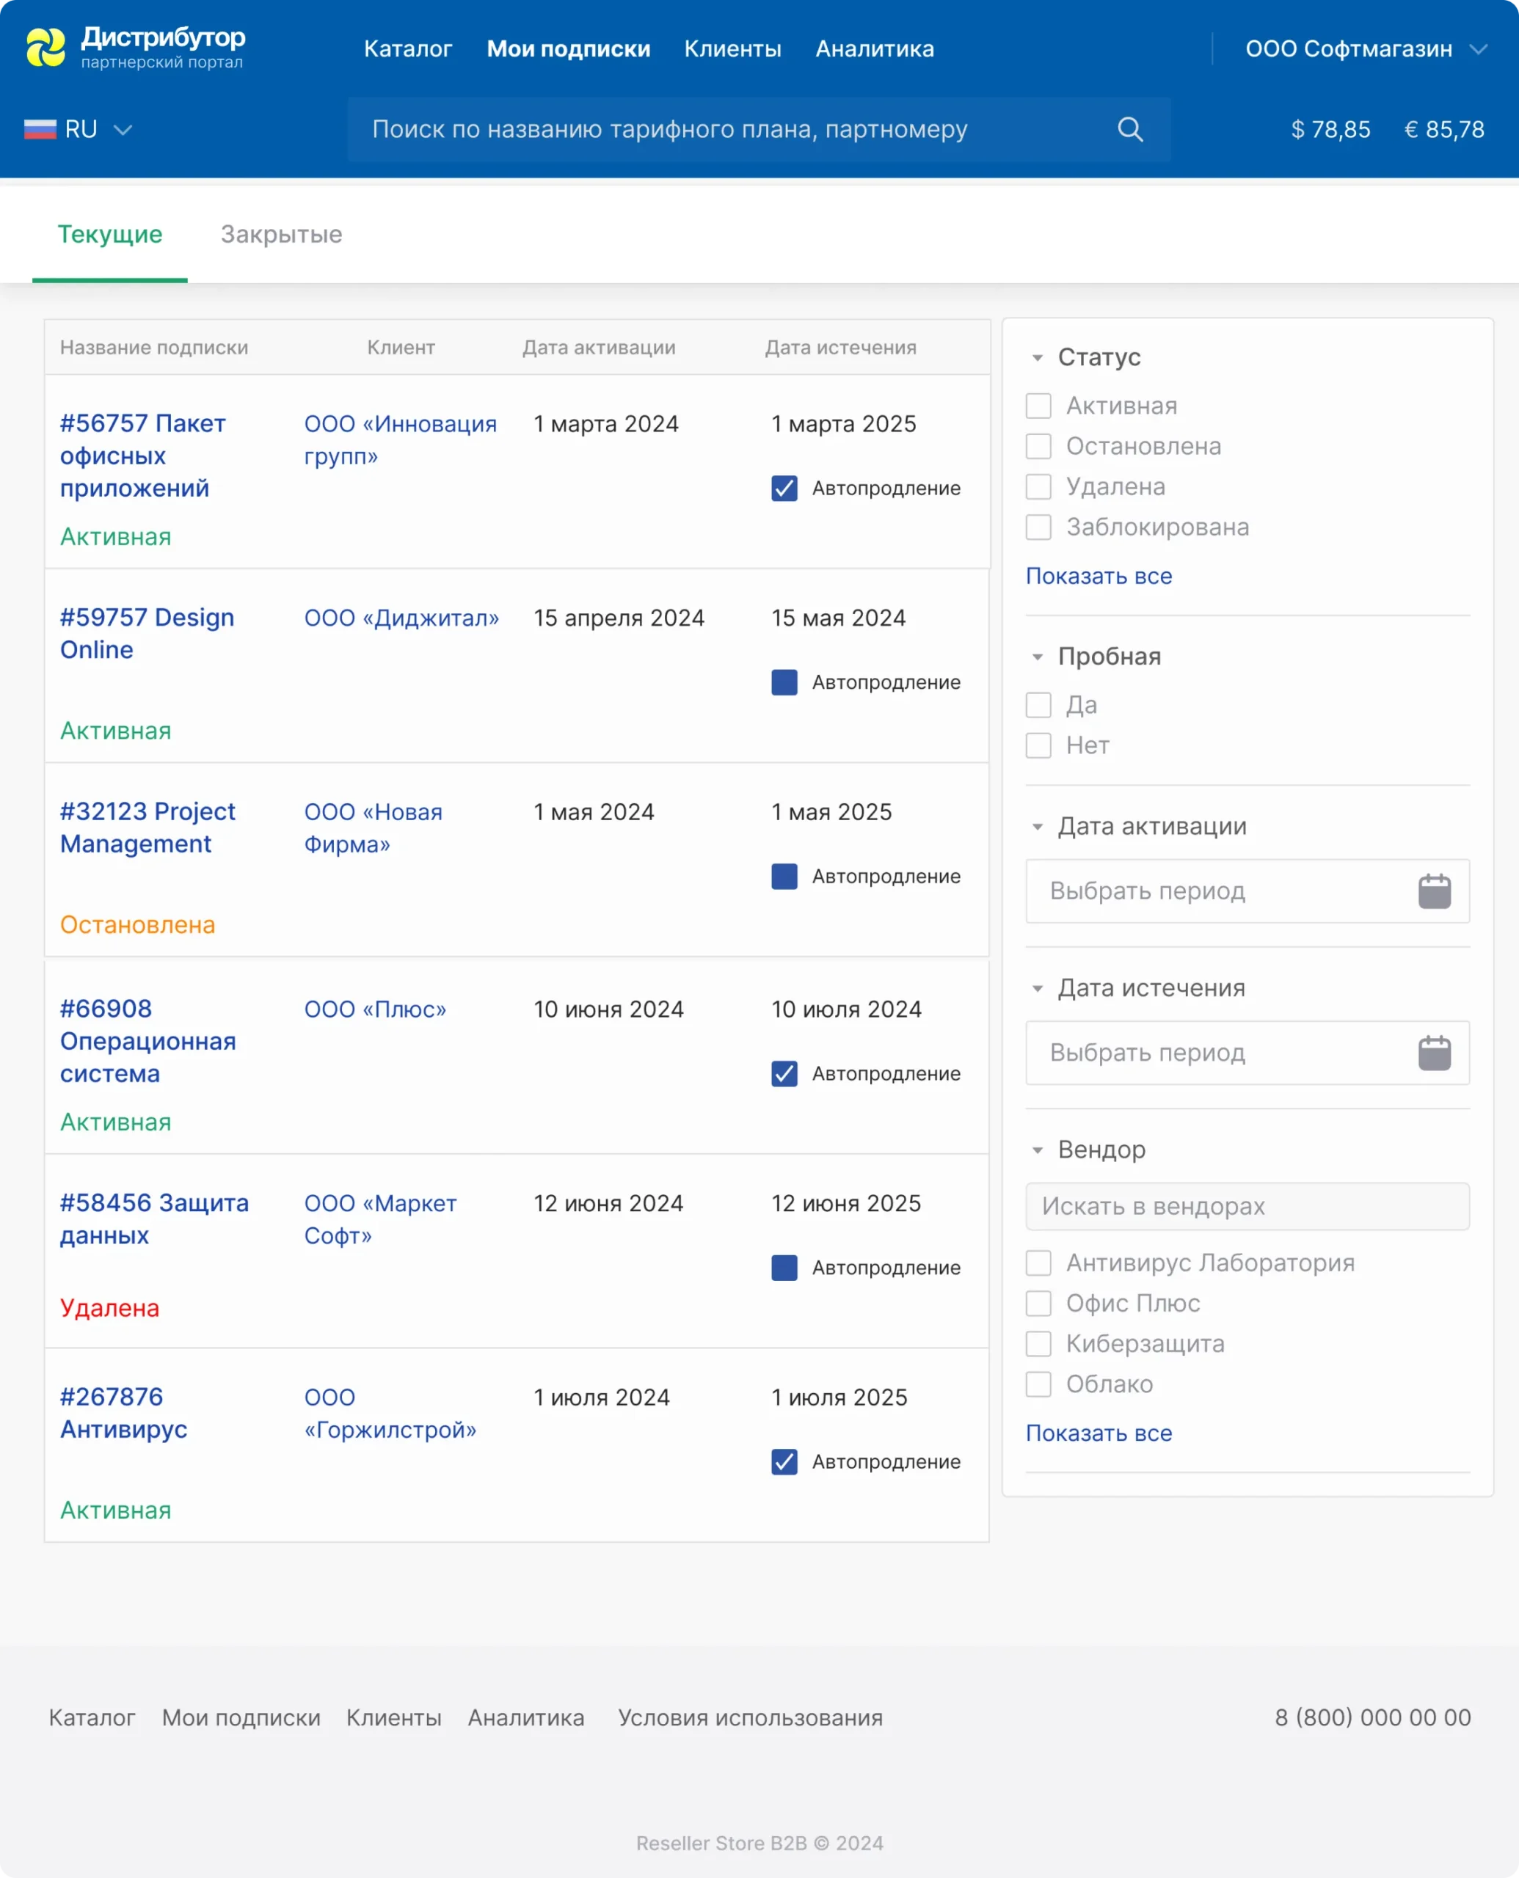Image resolution: width=1519 pixels, height=1878 pixels.
Task: Open Аналитика in top navigation
Action: point(874,49)
